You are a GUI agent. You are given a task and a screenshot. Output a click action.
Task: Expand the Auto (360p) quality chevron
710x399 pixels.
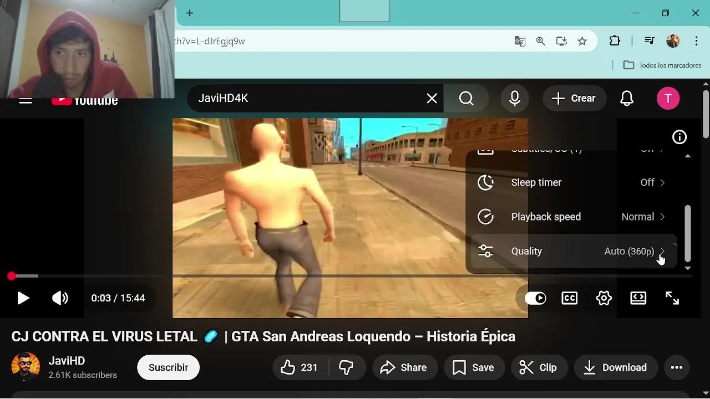[662, 251]
